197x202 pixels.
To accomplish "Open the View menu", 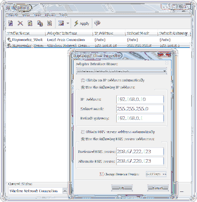I will coord(26,15).
